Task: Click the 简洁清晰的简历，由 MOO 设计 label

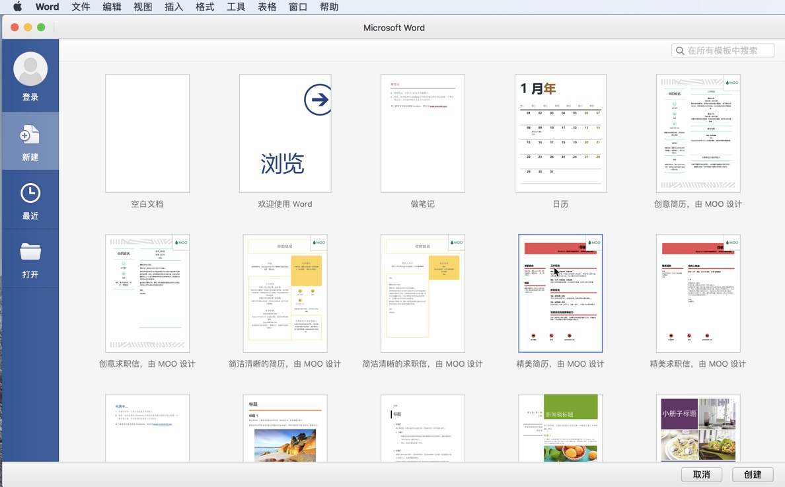Action: tap(285, 364)
